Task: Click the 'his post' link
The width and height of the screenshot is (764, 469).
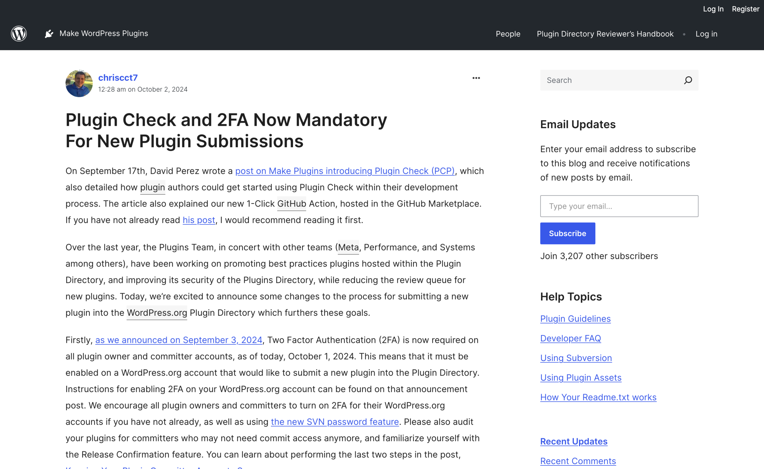Action: click(199, 220)
